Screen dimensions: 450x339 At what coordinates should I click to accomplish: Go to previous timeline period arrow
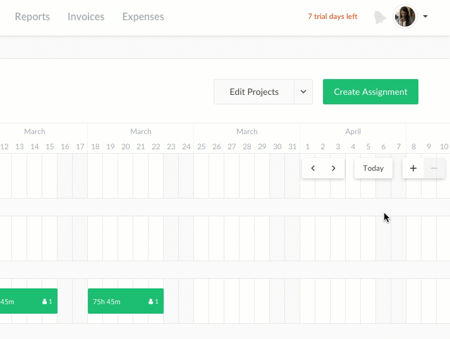313,168
